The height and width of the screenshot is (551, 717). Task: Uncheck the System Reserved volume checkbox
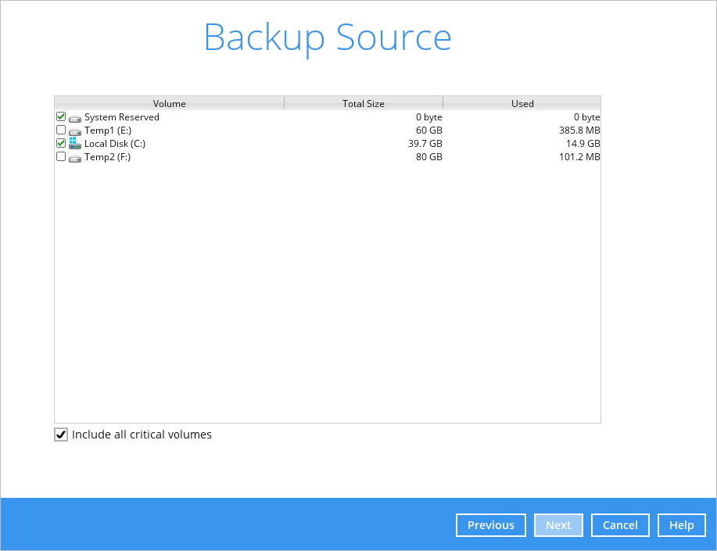61,116
